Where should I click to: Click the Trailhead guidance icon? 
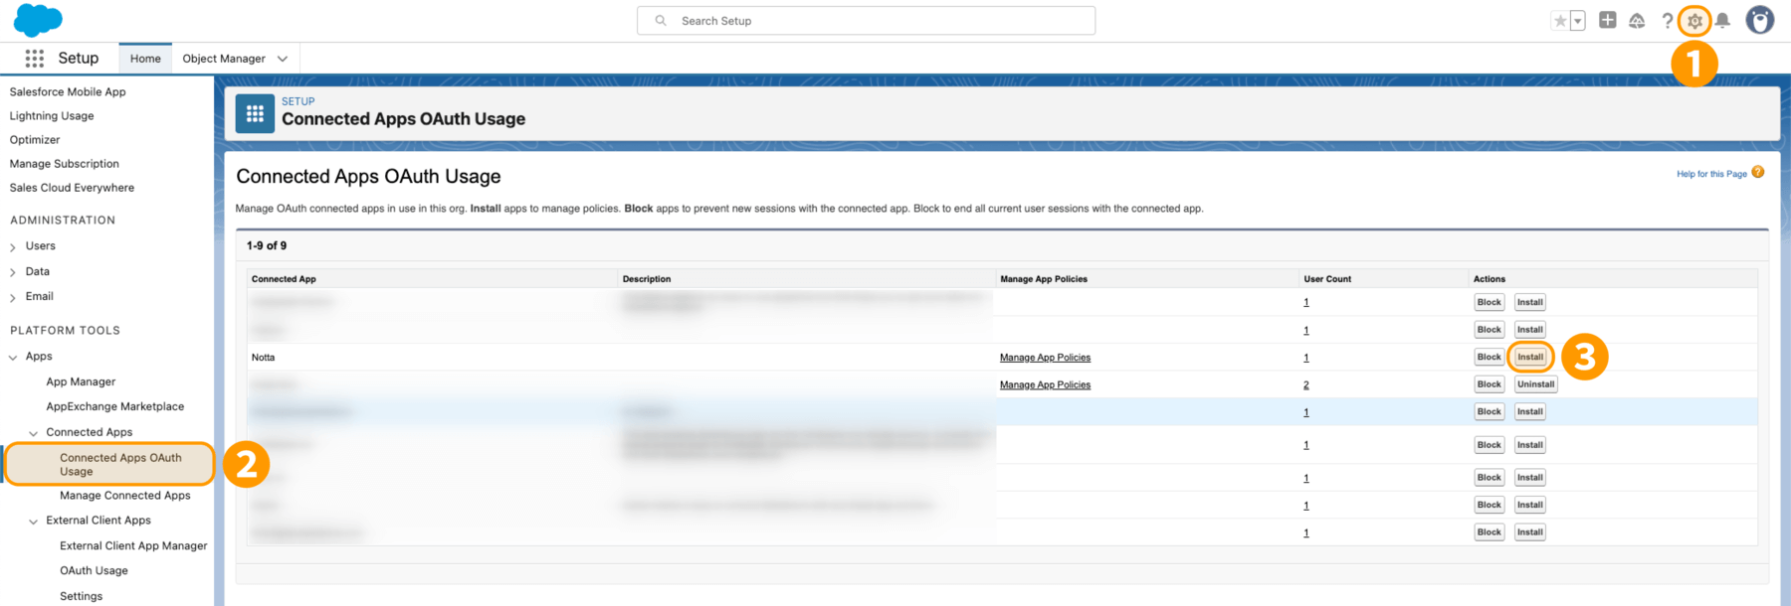[x=1637, y=21]
